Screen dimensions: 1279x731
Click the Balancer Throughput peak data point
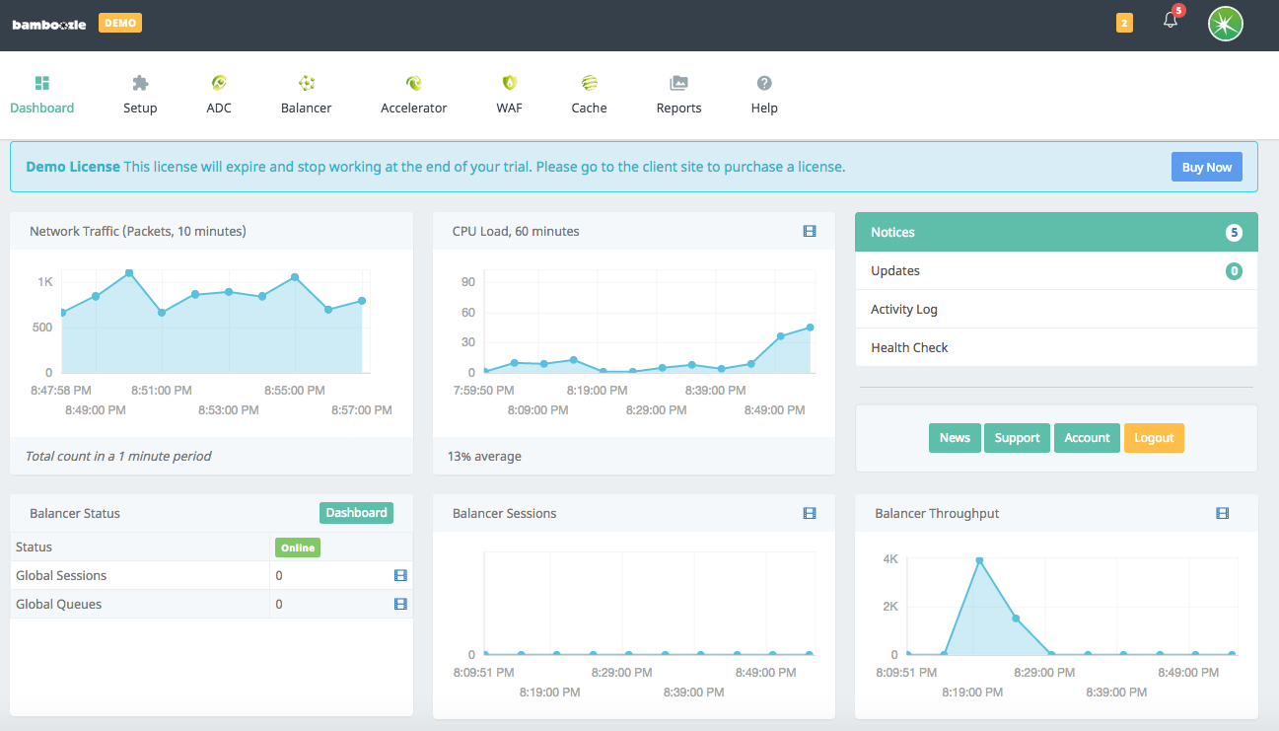pos(979,560)
